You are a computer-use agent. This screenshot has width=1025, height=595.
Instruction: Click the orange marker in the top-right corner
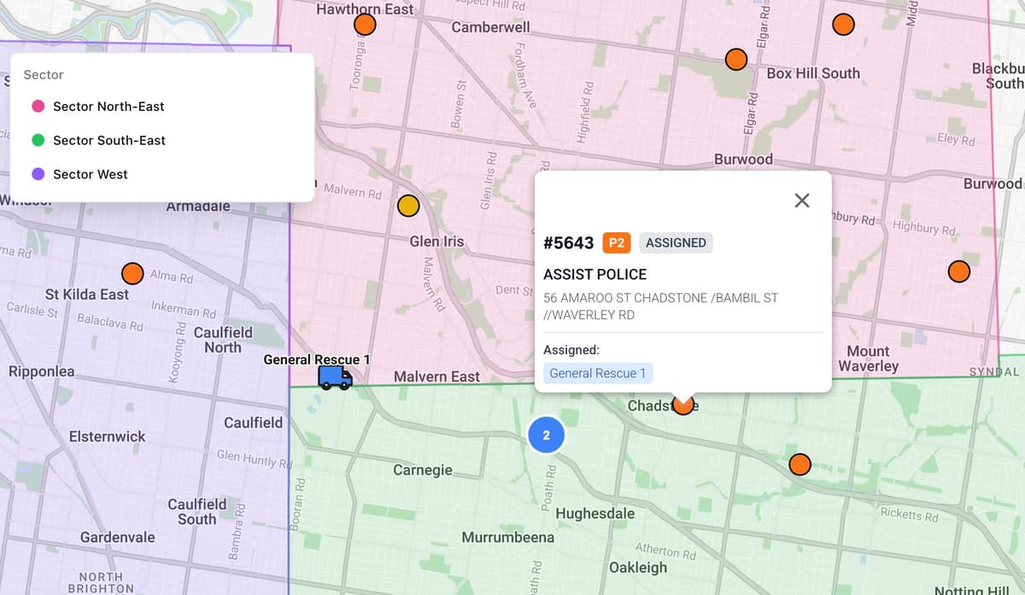point(843,25)
